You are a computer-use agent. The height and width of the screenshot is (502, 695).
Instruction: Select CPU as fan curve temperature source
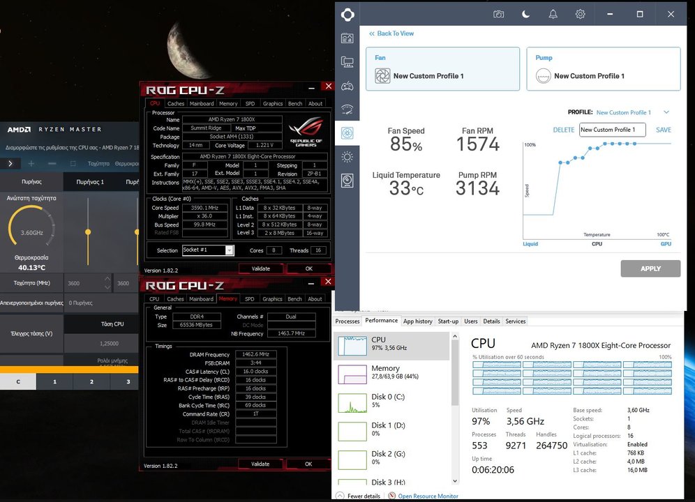coord(597,244)
